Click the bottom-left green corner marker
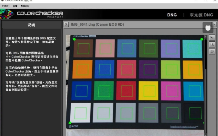This screenshot has width=218, height=136. coord(70,123)
